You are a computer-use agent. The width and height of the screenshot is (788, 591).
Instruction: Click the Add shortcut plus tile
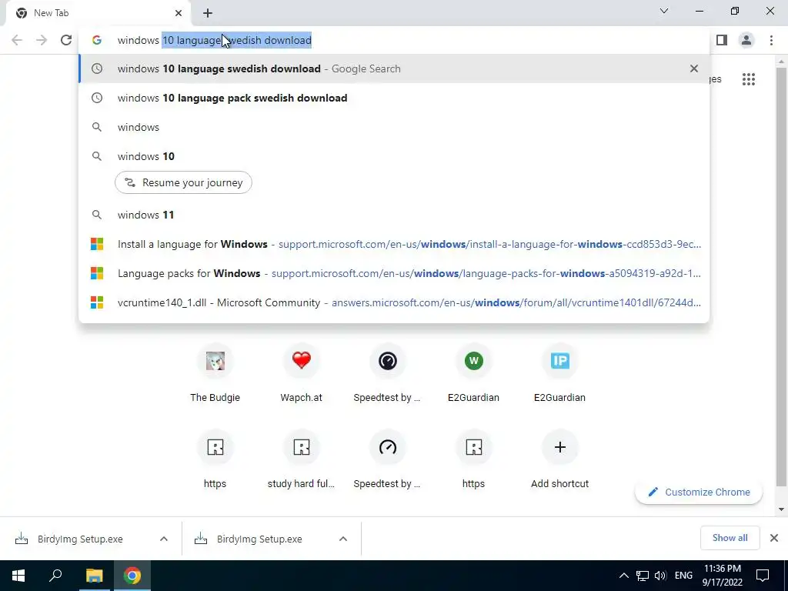click(x=560, y=461)
